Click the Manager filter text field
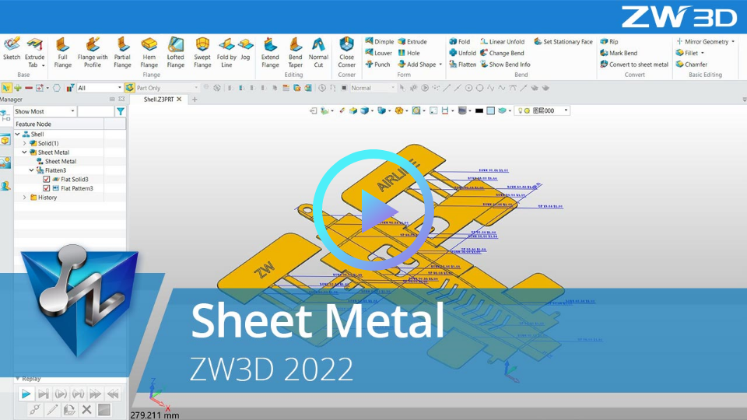This screenshot has height=420, width=747. click(x=95, y=111)
